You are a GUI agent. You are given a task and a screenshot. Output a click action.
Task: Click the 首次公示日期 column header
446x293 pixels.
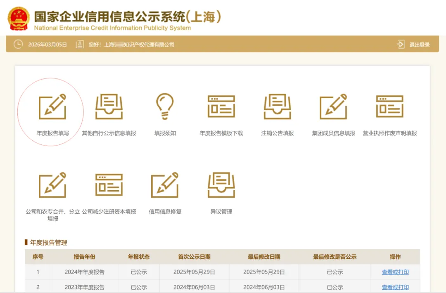[x=194, y=257]
